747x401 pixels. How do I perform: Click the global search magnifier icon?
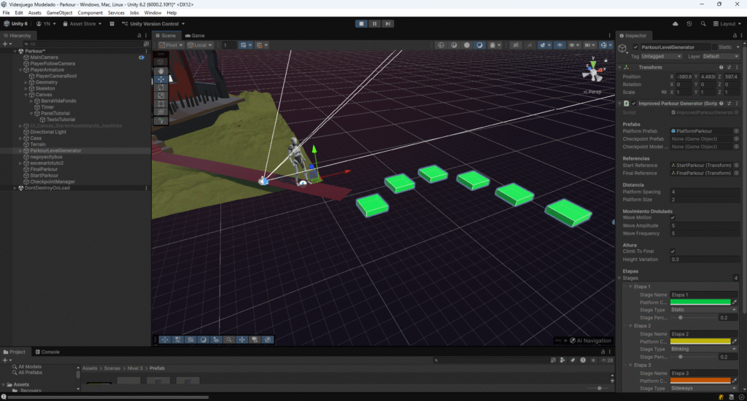(705, 23)
